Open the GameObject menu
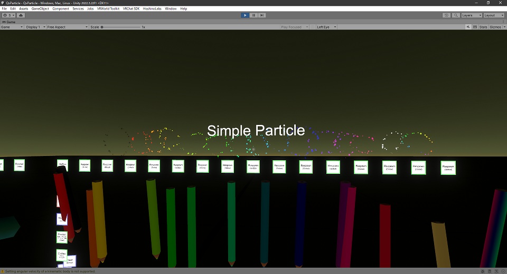 click(40, 9)
